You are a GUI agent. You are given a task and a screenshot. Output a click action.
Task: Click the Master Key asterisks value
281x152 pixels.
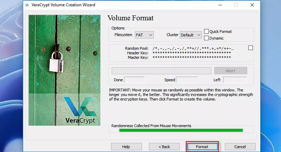pyautogui.click(x=191, y=57)
